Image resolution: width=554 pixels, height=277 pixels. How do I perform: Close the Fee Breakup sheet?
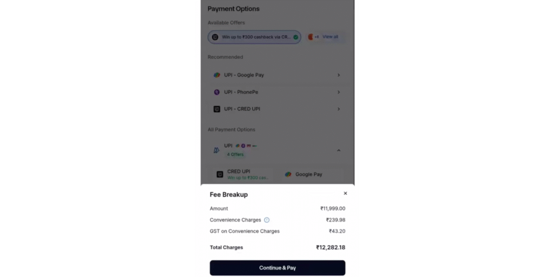(345, 193)
